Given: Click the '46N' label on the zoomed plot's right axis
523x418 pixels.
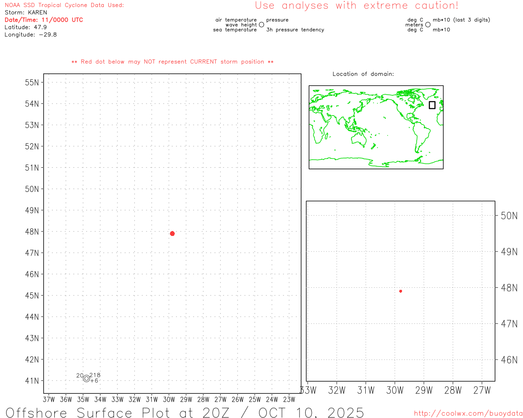Looking at the screenshot, I should pos(510,360).
